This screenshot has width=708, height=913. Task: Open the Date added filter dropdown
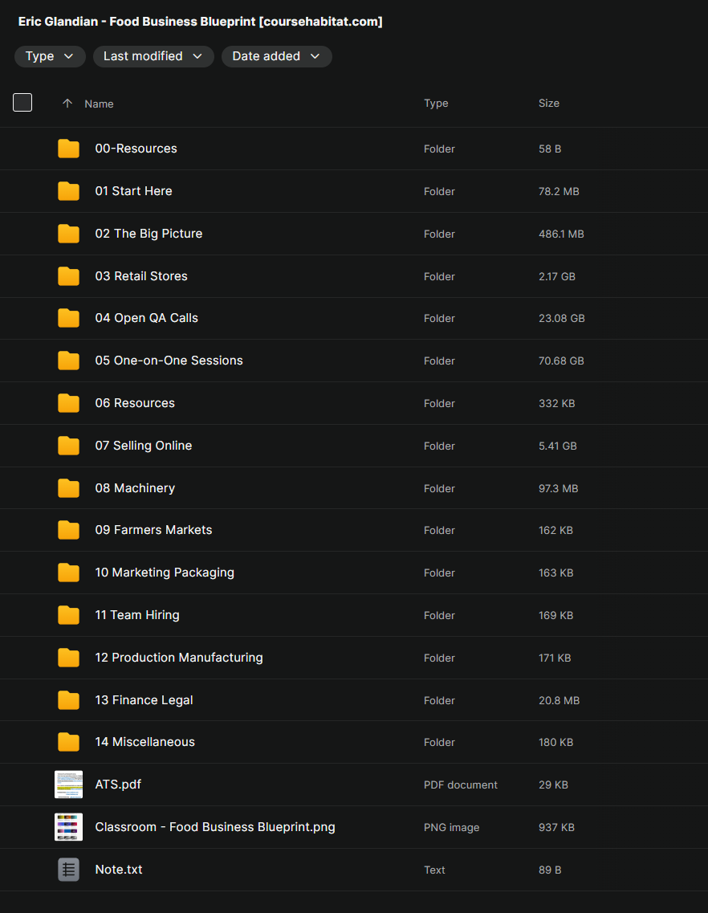[x=276, y=56]
